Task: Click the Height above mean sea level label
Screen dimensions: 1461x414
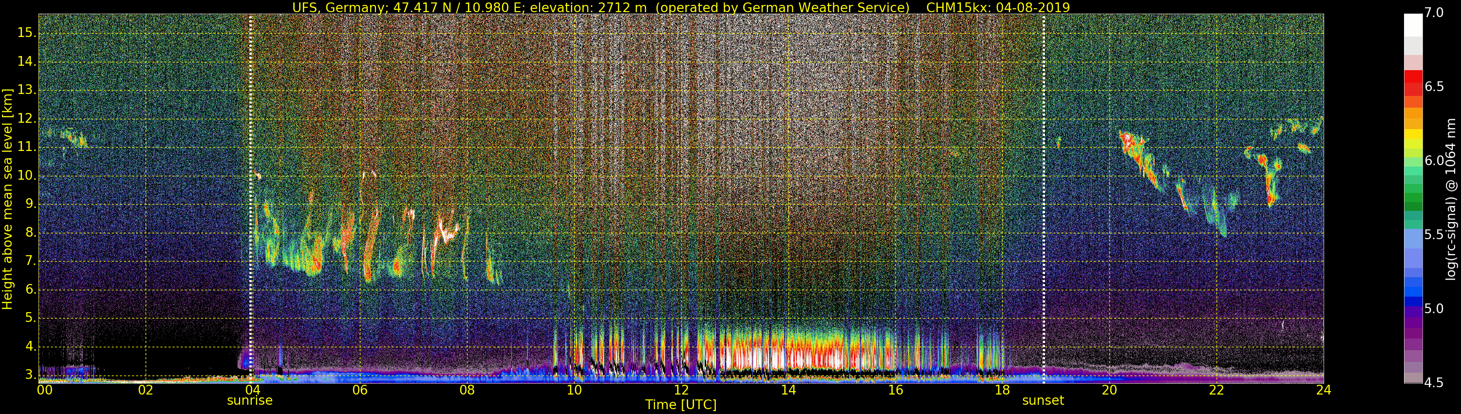Action: (x=7, y=199)
